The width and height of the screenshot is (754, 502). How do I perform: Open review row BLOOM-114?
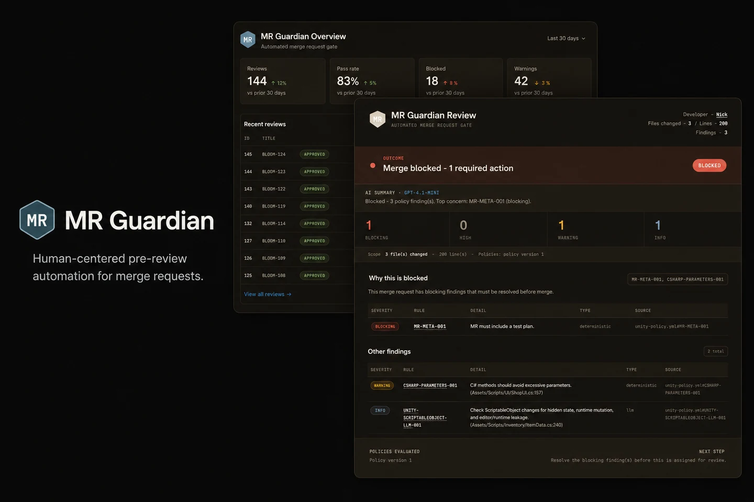coord(297,223)
